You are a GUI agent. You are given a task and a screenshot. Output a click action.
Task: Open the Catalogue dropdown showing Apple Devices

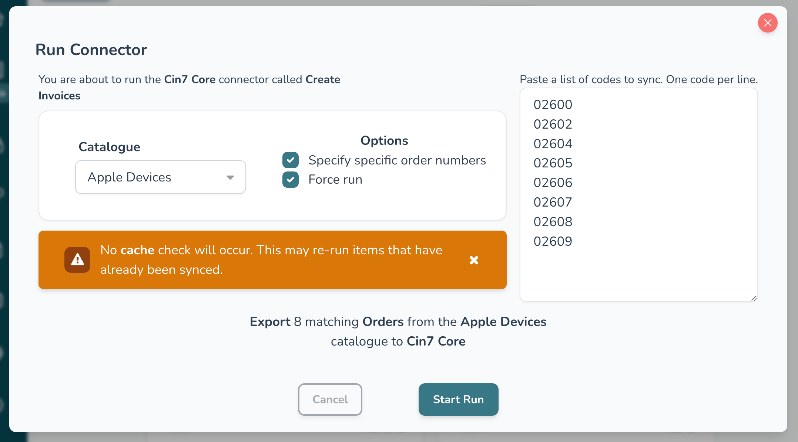[x=160, y=177]
